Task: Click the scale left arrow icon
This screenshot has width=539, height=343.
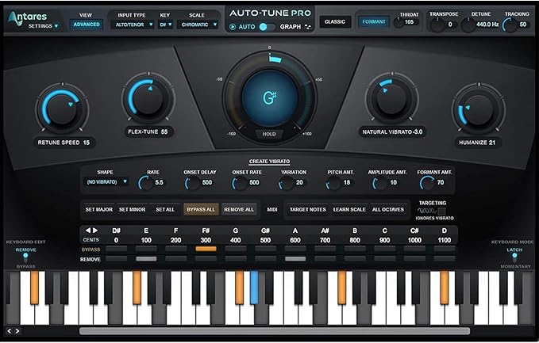Action: (88, 231)
